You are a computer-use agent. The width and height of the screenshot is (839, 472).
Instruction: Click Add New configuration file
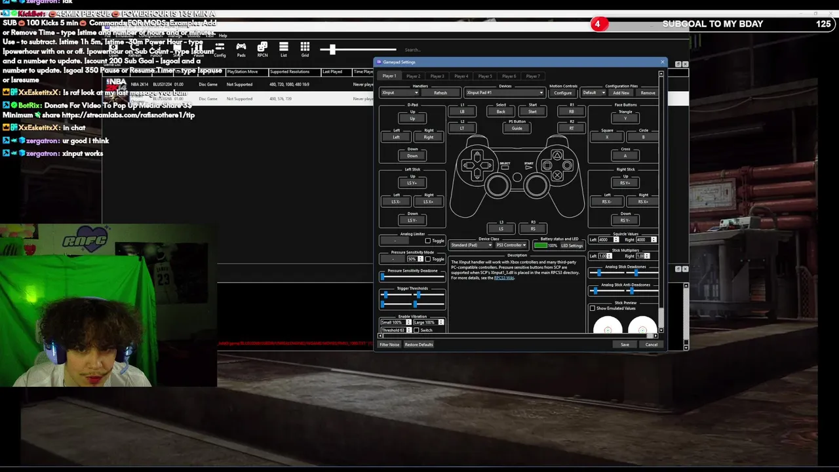click(621, 93)
